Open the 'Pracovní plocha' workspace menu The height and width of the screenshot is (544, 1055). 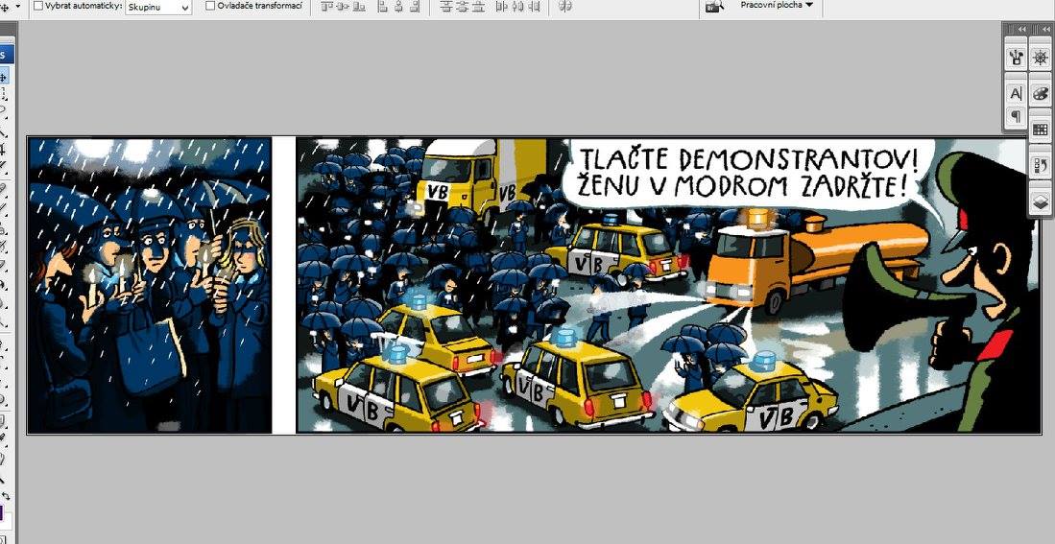tap(777, 5)
